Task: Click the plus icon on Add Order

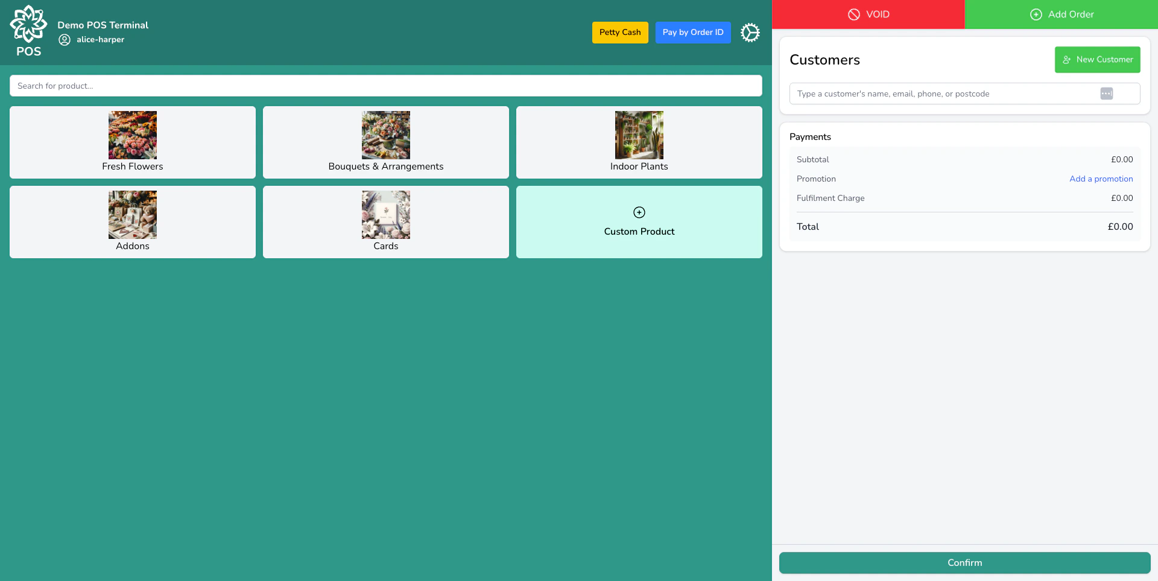Action: pyautogui.click(x=1036, y=14)
